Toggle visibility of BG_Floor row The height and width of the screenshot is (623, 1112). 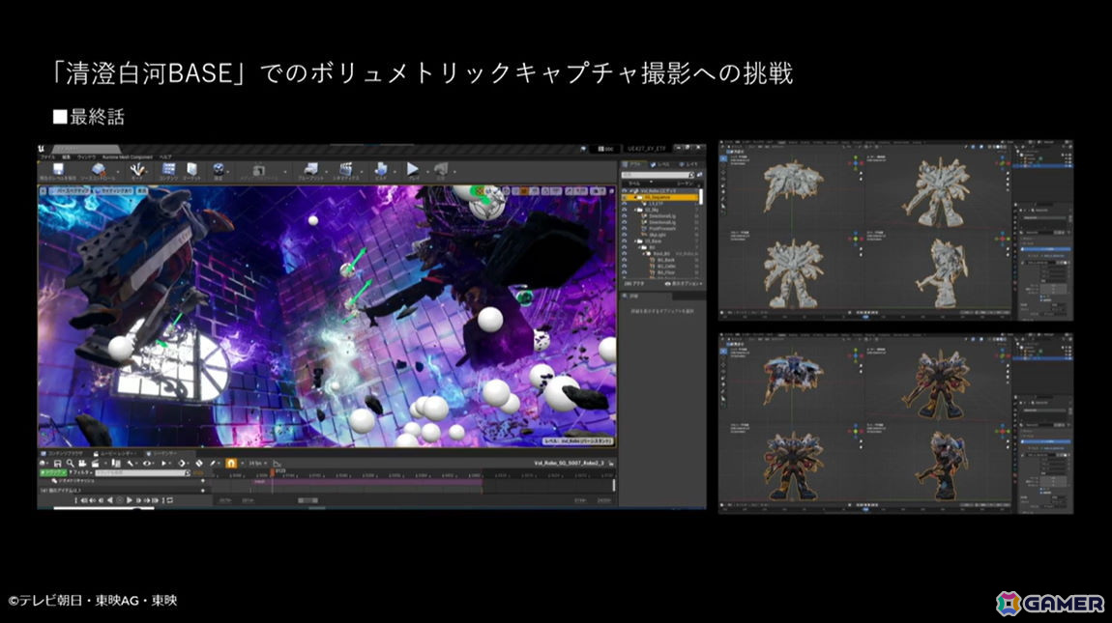pyautogui.click(x=625, y=272)
